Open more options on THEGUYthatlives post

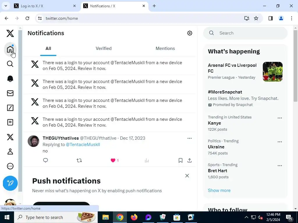pyautogui.click(x=189, y=138)
